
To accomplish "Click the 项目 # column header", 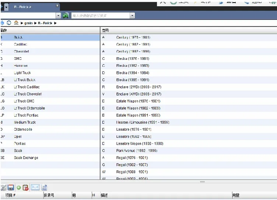I will pos(22,195).
